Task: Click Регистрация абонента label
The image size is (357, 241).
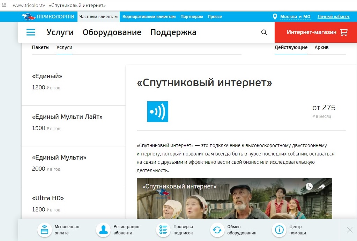Action: pos(126,230)
